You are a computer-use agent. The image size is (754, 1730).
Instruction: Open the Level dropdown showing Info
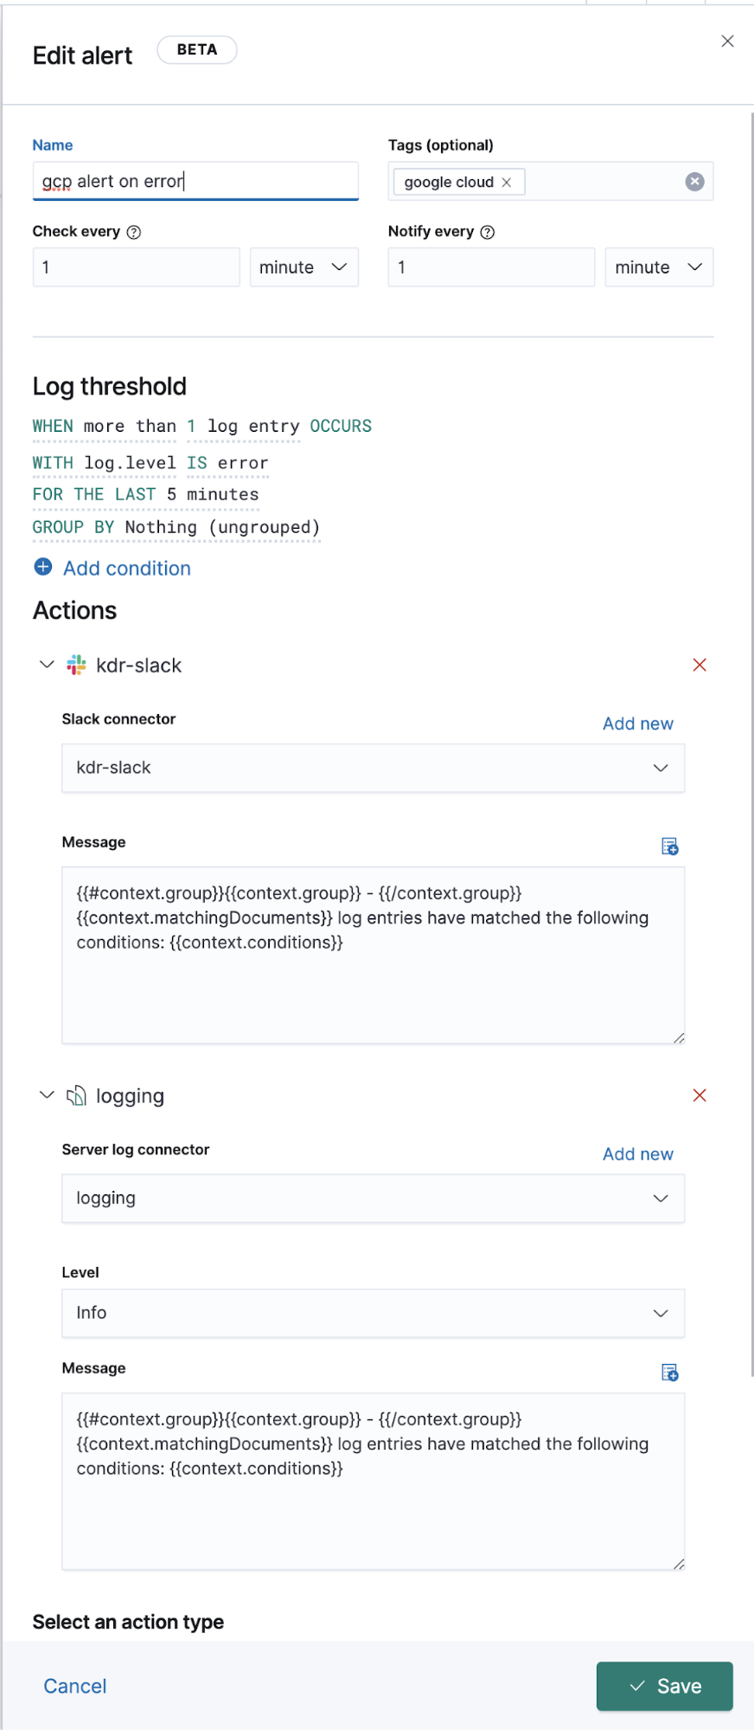tap(373, 1314)
